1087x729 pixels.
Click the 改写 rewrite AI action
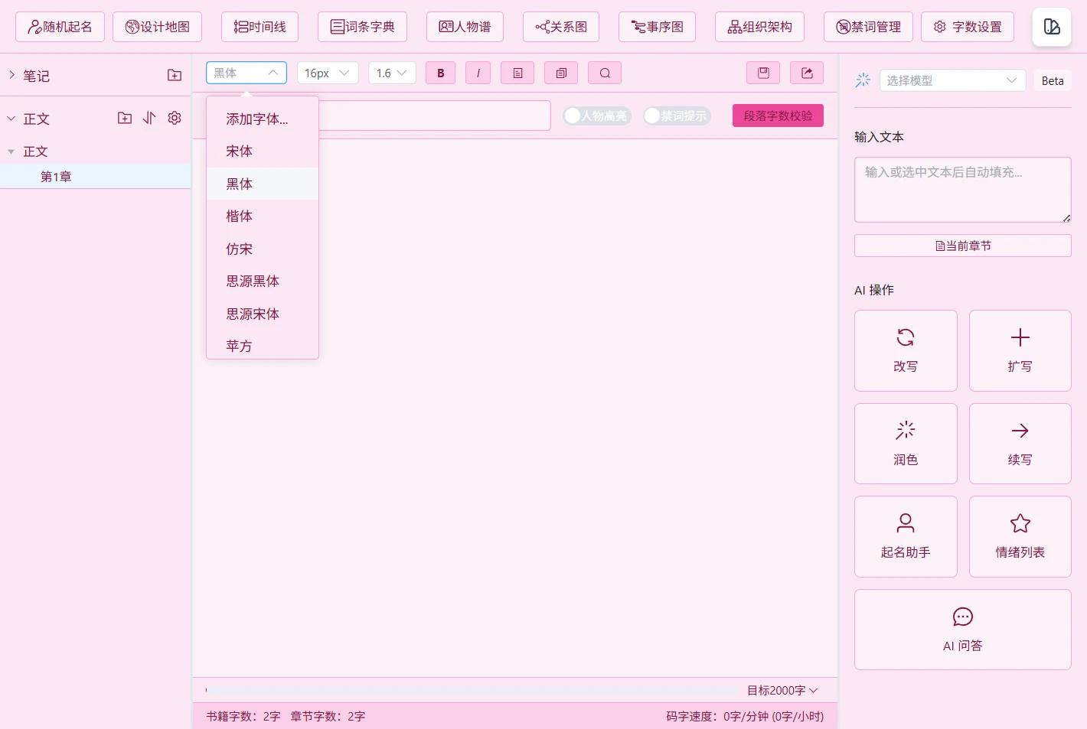[906, 350]
